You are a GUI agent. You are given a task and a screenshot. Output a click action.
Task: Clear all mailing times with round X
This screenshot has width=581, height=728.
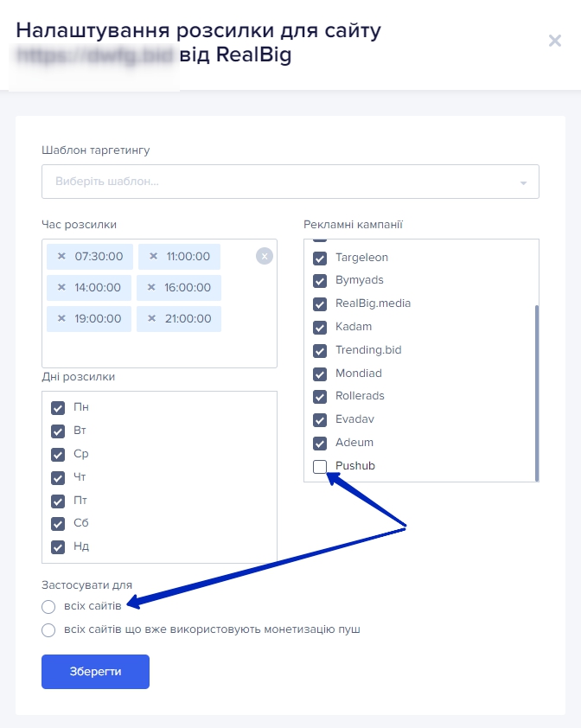(x=265, y=256)
